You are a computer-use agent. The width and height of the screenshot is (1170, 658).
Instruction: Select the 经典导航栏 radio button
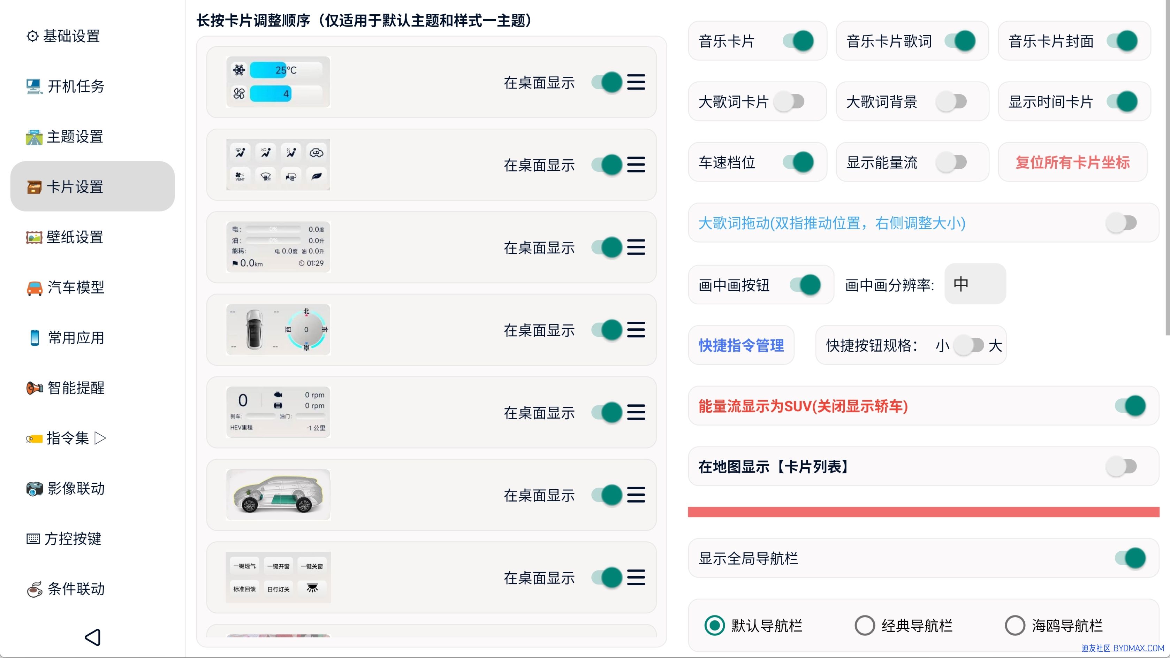pos(864,625)
